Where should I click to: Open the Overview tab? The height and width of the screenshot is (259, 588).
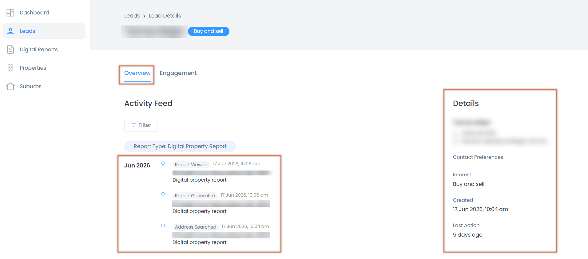(x=137, y=73)
